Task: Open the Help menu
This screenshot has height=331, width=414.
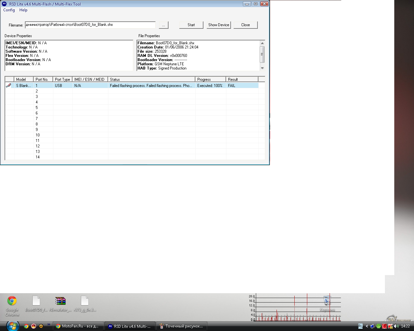Action: [23, 10]
